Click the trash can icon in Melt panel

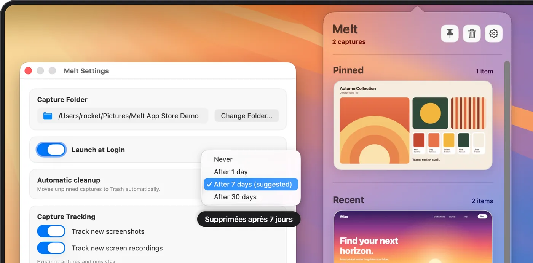pos(472,33)
